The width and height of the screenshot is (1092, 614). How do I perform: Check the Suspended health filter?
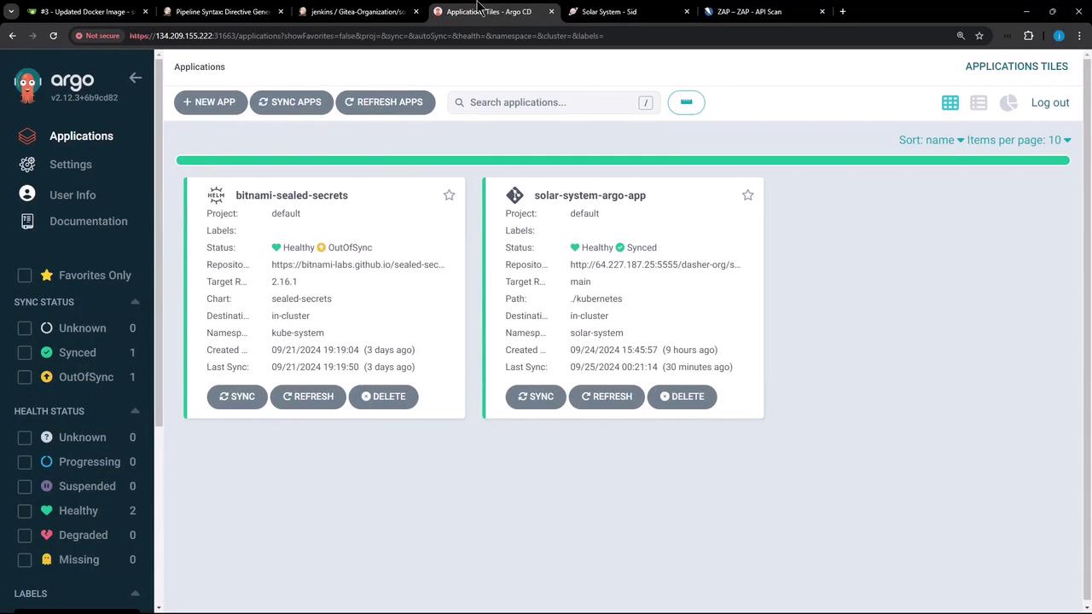click(25, 486)
